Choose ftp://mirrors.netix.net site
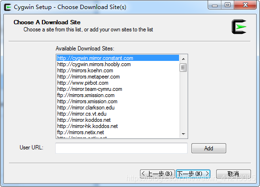260x187 pixels. tap(118, 132)
